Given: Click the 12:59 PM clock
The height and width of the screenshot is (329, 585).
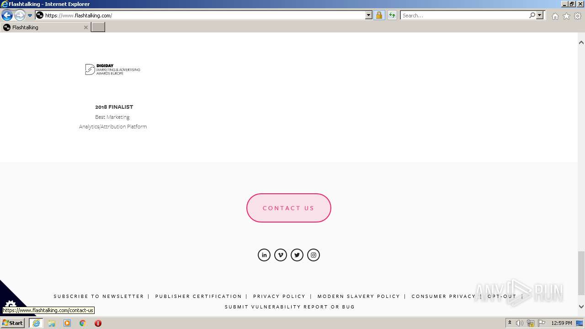Looking at the screenshot, I should click(562, 323).
